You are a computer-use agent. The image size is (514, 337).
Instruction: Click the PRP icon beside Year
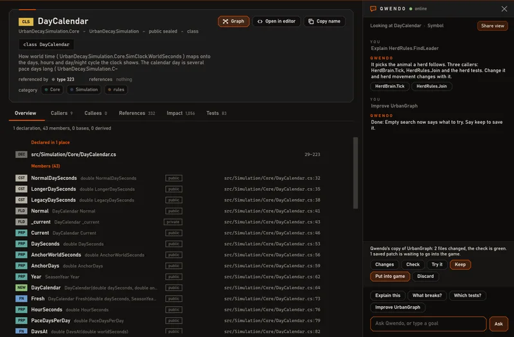tap(21, 277)
